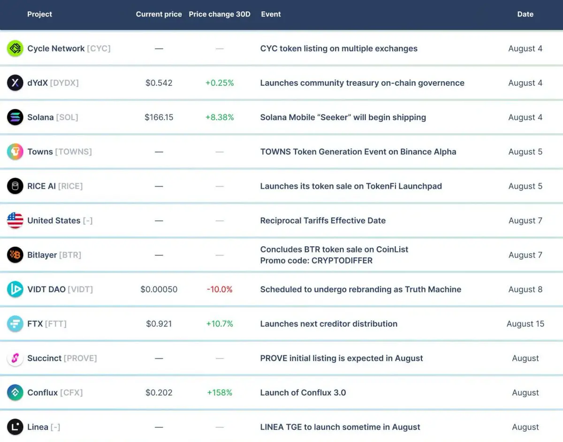Click the +158% price change value

(x=220, y=393)
